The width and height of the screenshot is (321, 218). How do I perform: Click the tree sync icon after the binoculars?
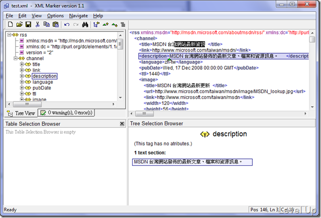[96, 25]
